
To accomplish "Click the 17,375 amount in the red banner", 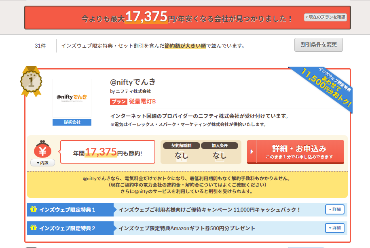I will (146, 17).
